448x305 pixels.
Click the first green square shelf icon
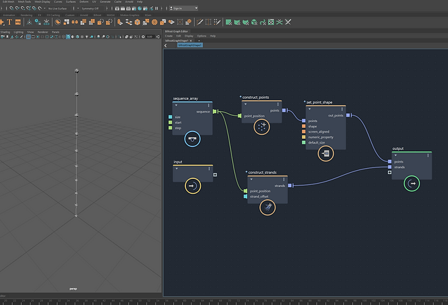tap(228, 22)
